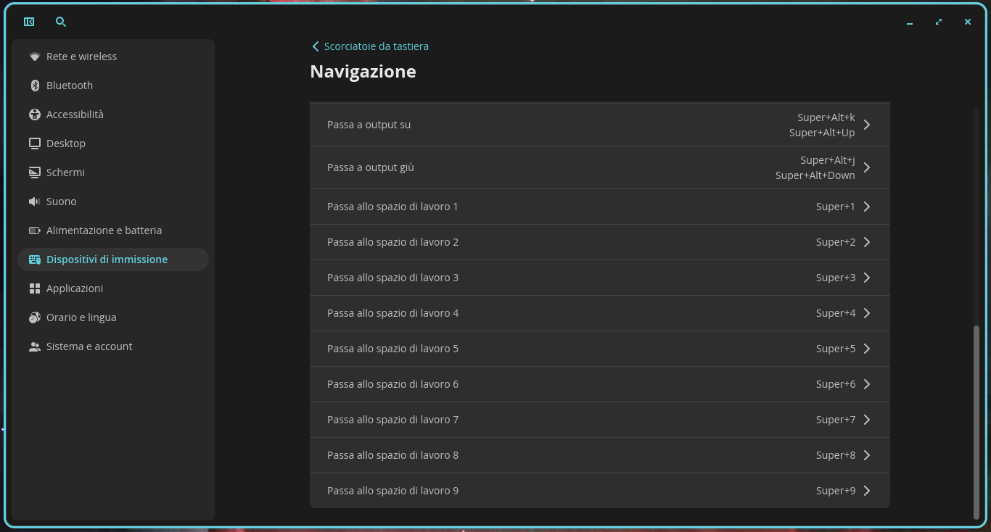991x532 pixels.
Task: Expand chevron for spazio di lavoro 5
Action: pos(867,349)
